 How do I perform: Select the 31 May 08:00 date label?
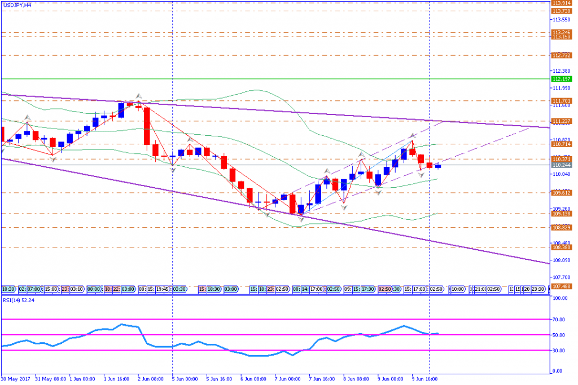pyautogui.click(x=51, y=379)
